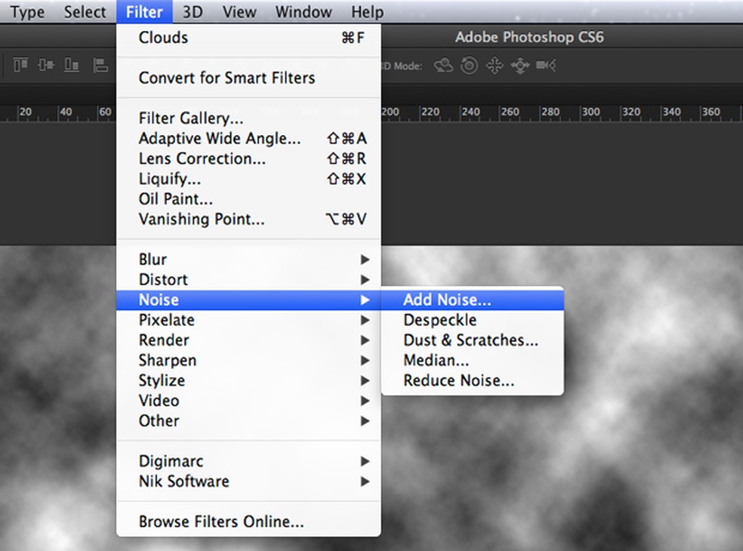
Task: Expand the Stylize submenu
Action: click(248, 380)
